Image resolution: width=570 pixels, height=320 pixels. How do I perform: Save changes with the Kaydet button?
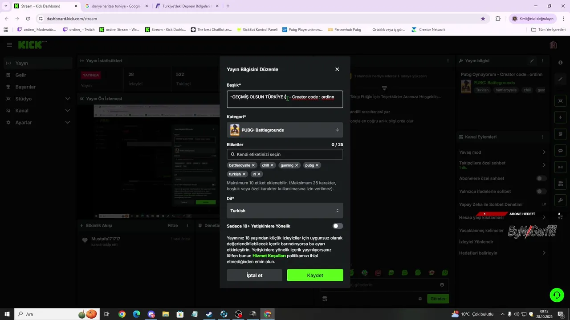pos(315,275)
